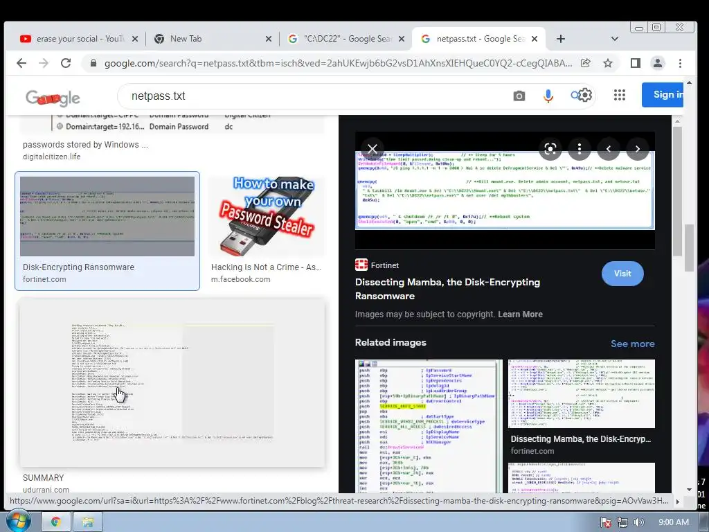This screenshot has width=709, height=532.
Task: Close the "C:\DC22" Google Search tab
Action: coord(401,39)
